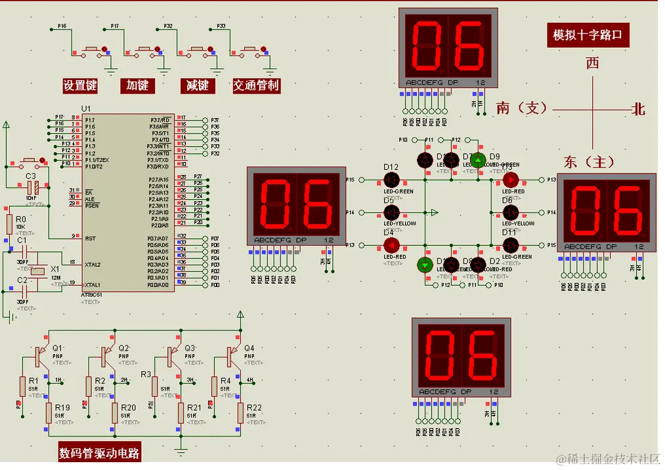This screenshot has height=470, width=665.
Task: Select the top seven-segment display showing 06
Action: 448,48
